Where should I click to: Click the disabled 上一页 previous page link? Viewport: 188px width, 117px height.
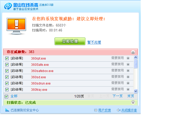(104, 96)
